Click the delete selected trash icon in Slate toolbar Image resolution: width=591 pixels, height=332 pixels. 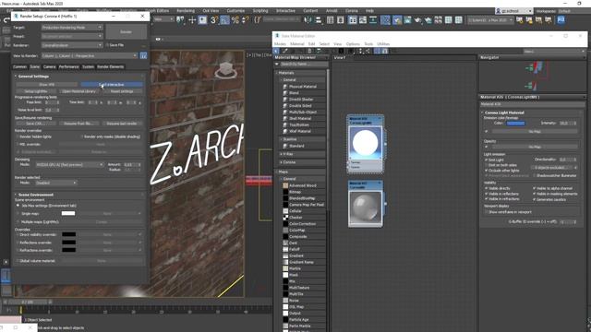(310, 51)
